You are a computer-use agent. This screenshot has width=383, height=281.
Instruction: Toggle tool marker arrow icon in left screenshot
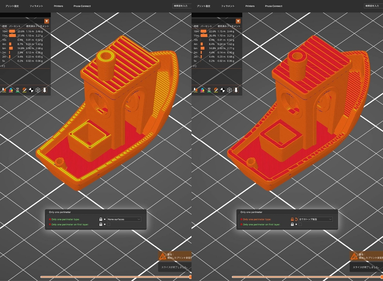[44, 90]
